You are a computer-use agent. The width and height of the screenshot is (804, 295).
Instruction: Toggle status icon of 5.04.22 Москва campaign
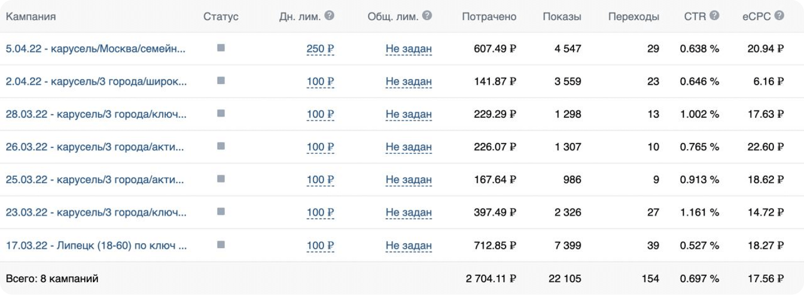click(221, 48)
